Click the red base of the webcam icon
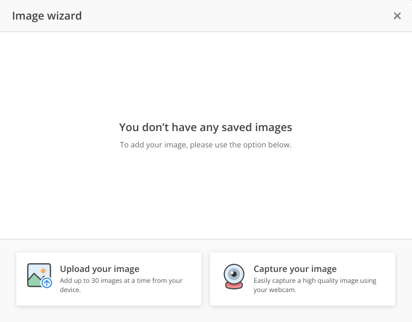 click(x=233, y=286)
